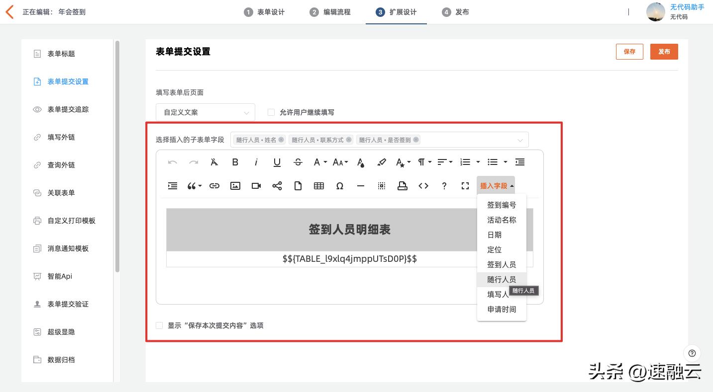
Task: Open the code view (<>) editor
Action: coord(423,186)
